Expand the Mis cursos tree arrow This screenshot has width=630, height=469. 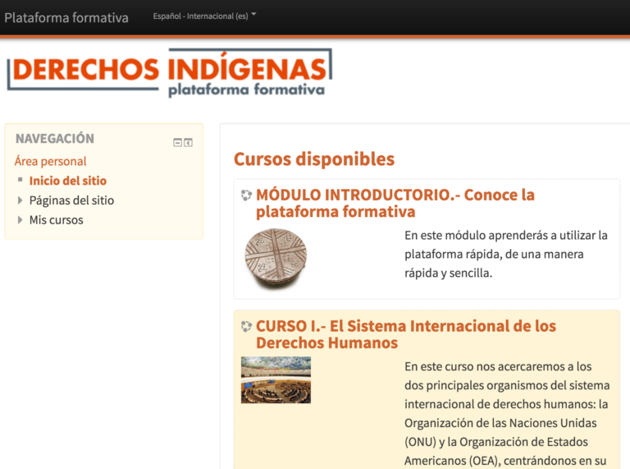[20, 220]
